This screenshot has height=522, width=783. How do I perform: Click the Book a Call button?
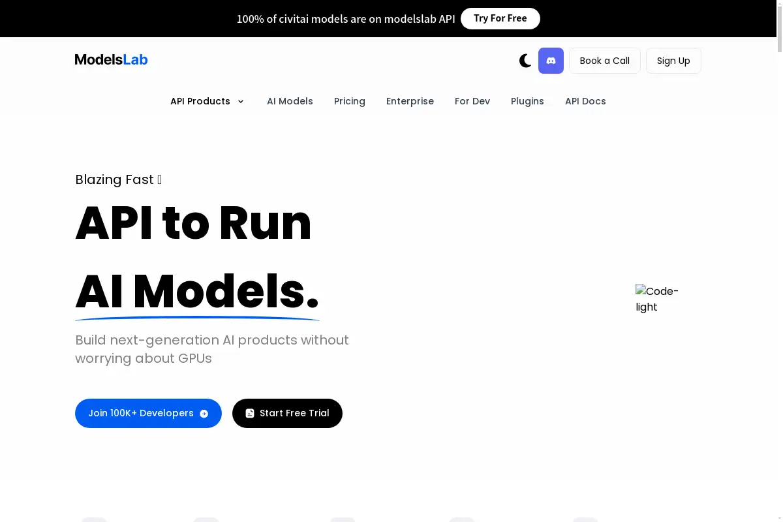(605, 61)
